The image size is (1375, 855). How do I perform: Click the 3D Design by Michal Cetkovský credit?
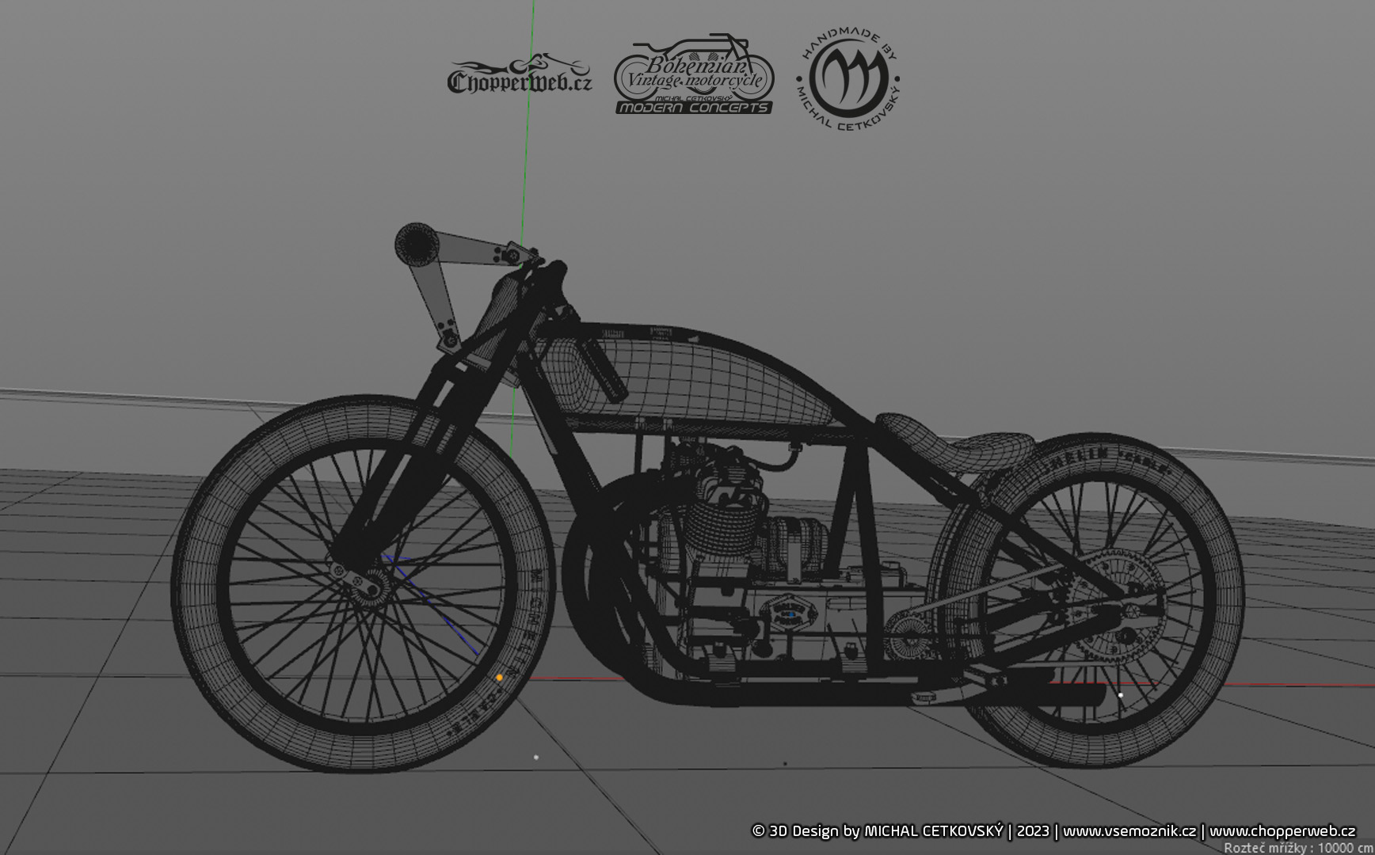pos(878,831)
